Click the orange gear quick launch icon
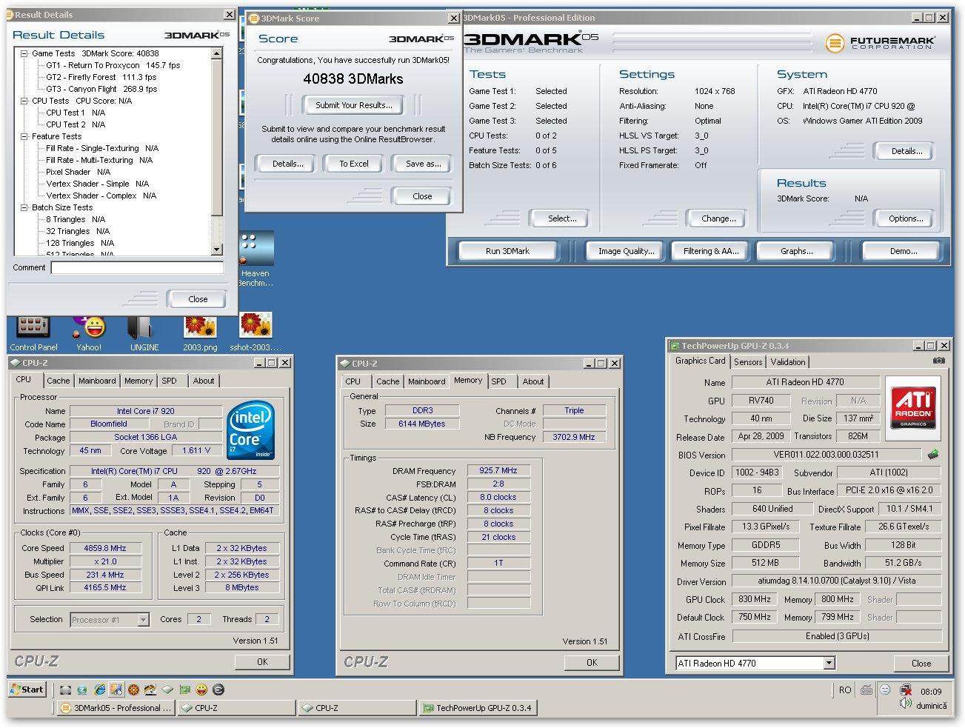 tap(133, 689)
